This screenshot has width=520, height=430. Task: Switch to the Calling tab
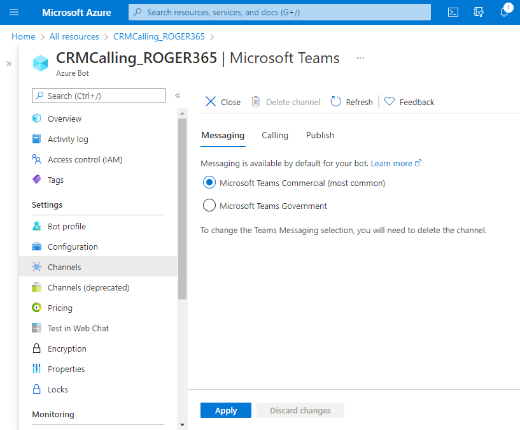coord(275,135)
